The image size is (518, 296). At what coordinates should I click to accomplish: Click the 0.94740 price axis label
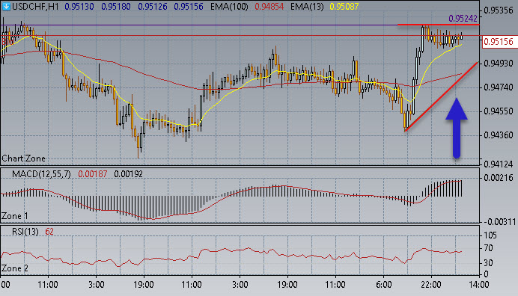click(x=499, y=87)
